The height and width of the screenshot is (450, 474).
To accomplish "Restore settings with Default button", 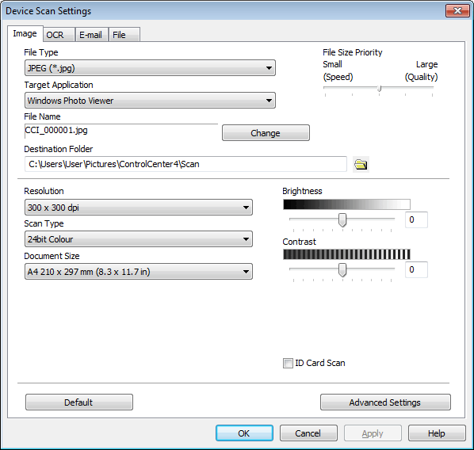I will click(79, 402).
